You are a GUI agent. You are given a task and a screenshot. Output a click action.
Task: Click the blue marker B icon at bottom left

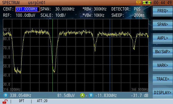pyautogui.click(x=5, y=96)
